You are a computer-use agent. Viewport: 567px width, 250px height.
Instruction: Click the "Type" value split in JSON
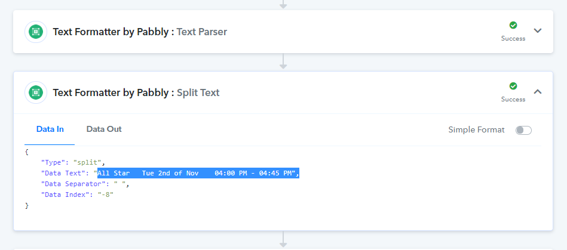click(x=87, y=162)
